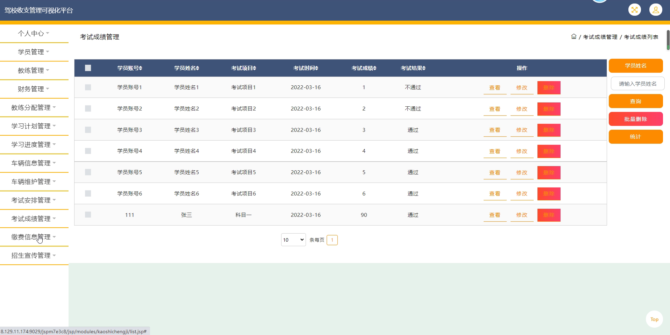Viewport: 670px width, 335px height.
Task: View details of 学员账号4 with 查看
Action: pos(495,151)
